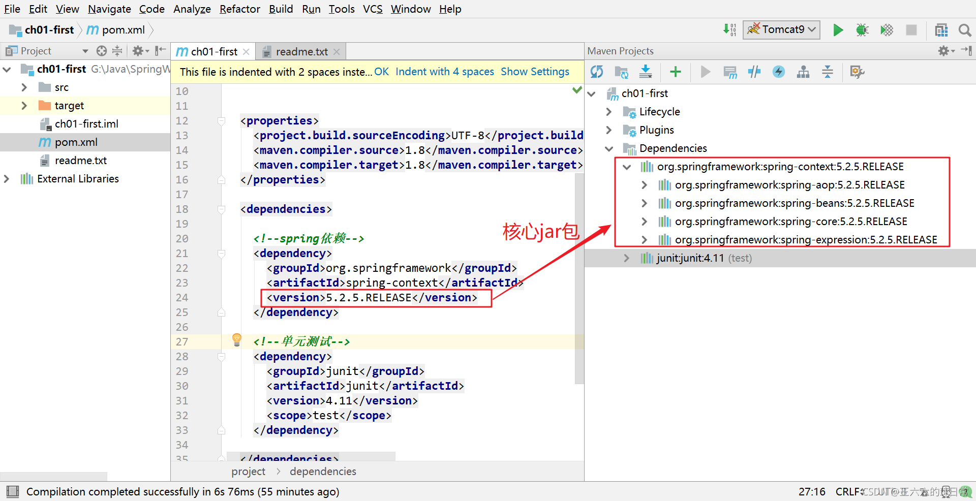The image size is (976, 501).
Task: Open the Tomcat9 run configuration dropdown
Action: (781, 30)
